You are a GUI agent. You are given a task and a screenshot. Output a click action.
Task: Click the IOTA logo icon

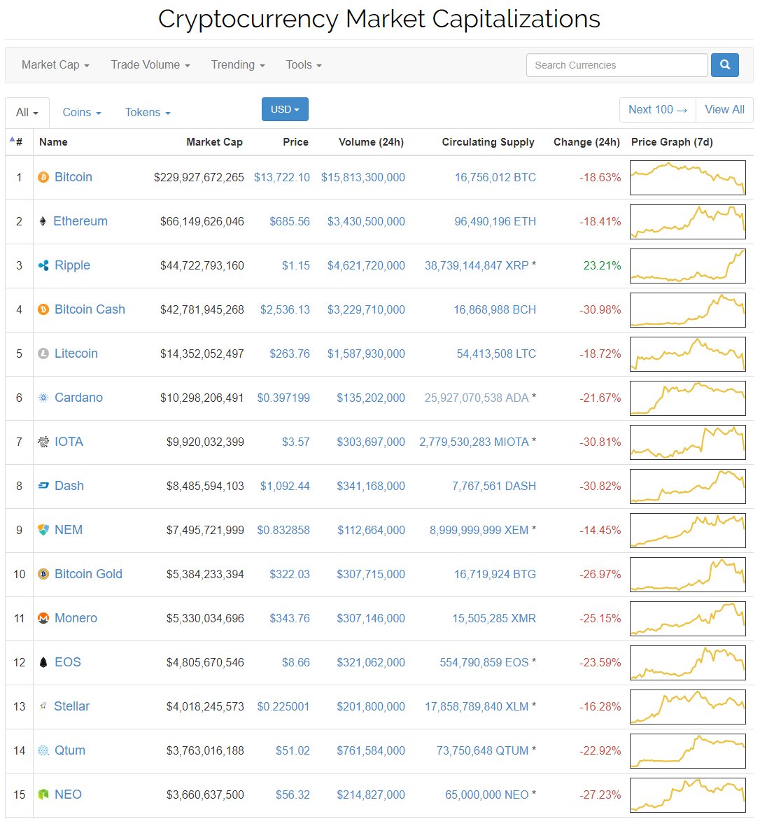click(43, 442)
